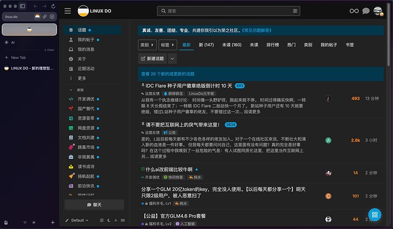Open the 扬帆起航 category
Viewport: 393px width, 229px height.
tap(93, 177)
